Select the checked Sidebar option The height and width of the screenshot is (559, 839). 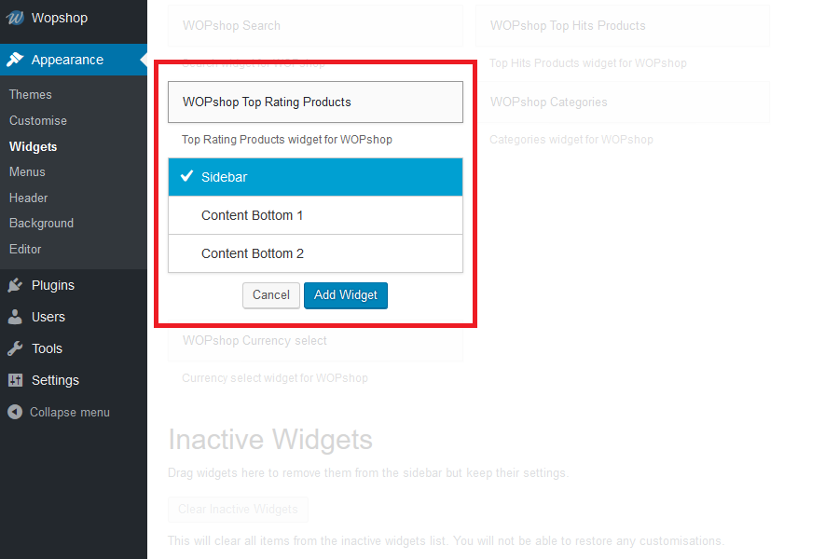[x=315, y=177]
